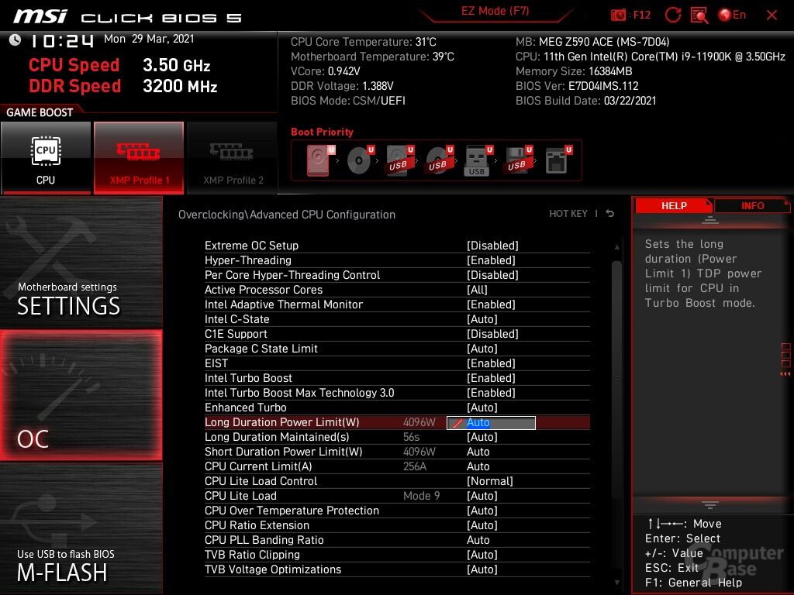Click the circular reset arrow icon in the top bar
The width and height of the screenshot is (794, 595).
(672, 15)
